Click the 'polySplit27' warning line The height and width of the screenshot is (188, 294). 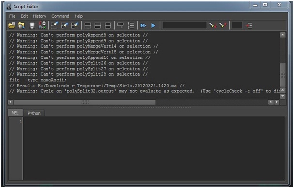click(78, 69)
